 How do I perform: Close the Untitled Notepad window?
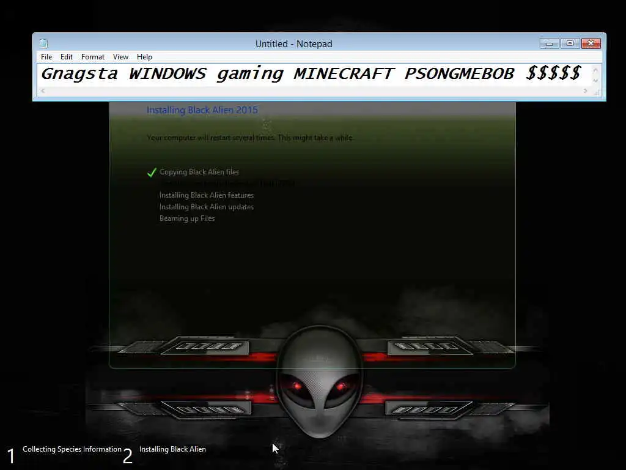coord(591,43)
